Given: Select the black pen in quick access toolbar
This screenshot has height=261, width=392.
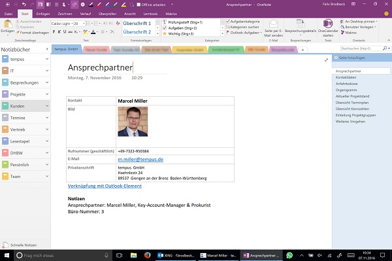Looking at the screenshot, I should tap(91, 5).
